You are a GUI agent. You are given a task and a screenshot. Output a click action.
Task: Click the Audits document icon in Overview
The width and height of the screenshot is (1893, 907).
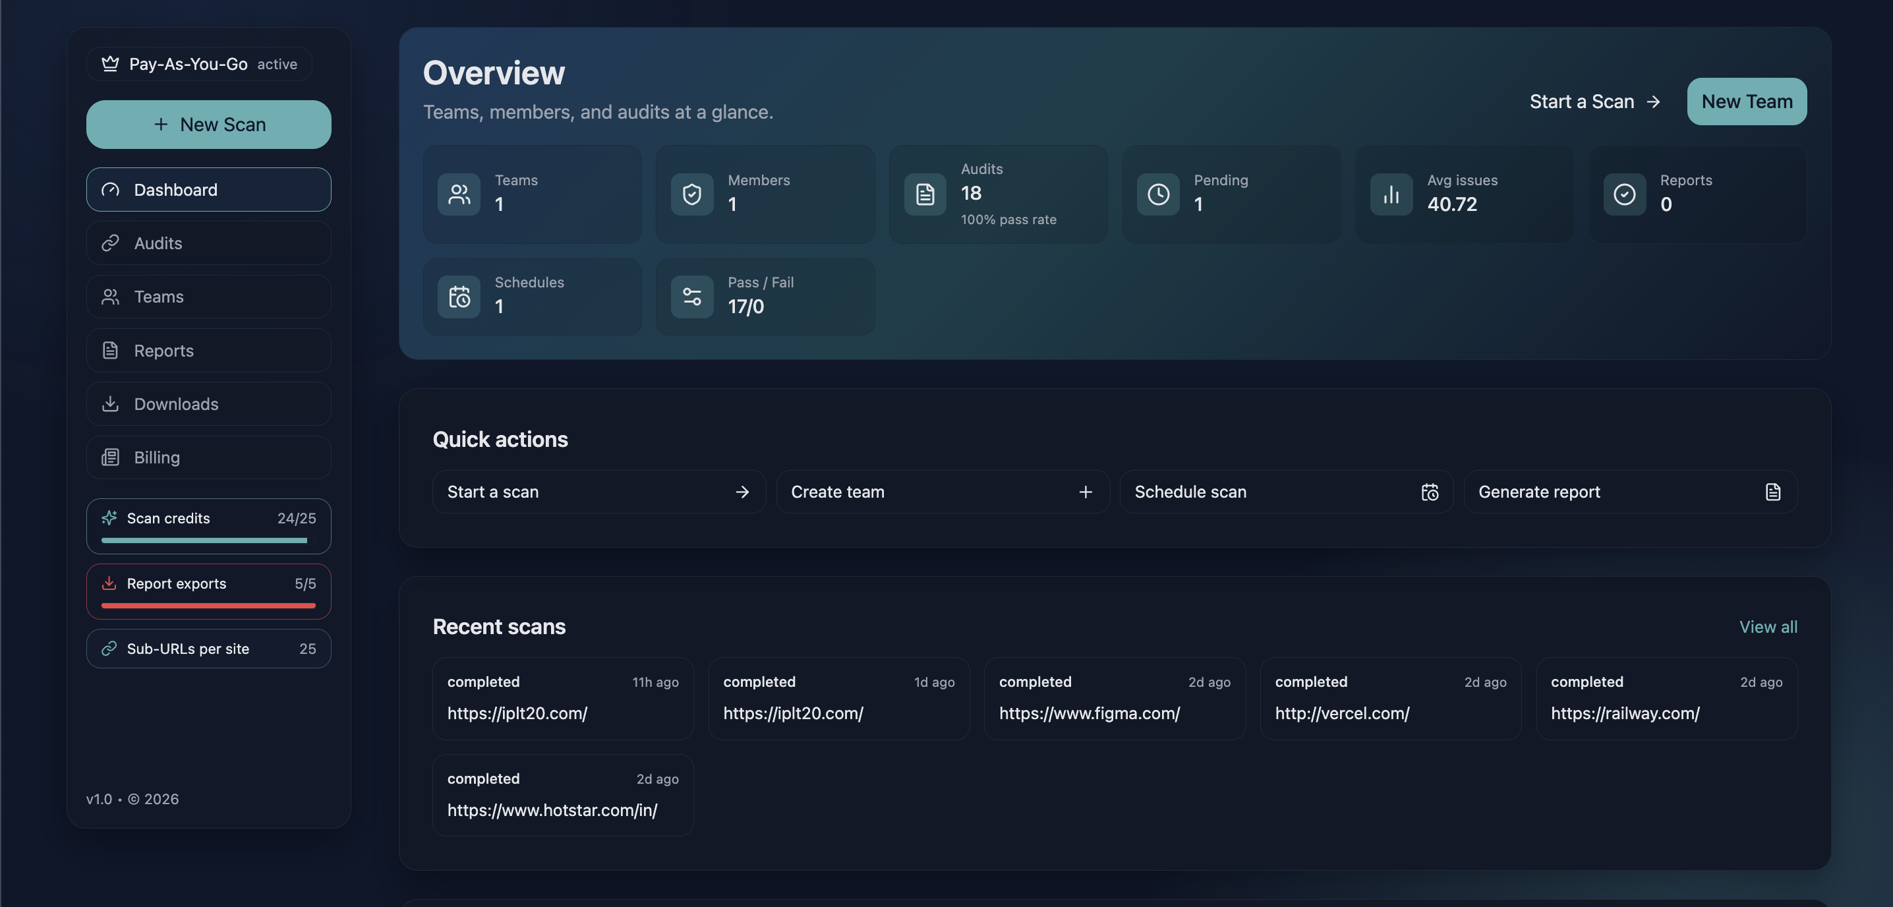(925, 194)
